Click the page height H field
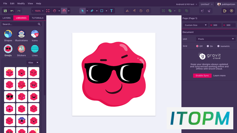Screen dimensions: 237x133 [x=229, y=25]
